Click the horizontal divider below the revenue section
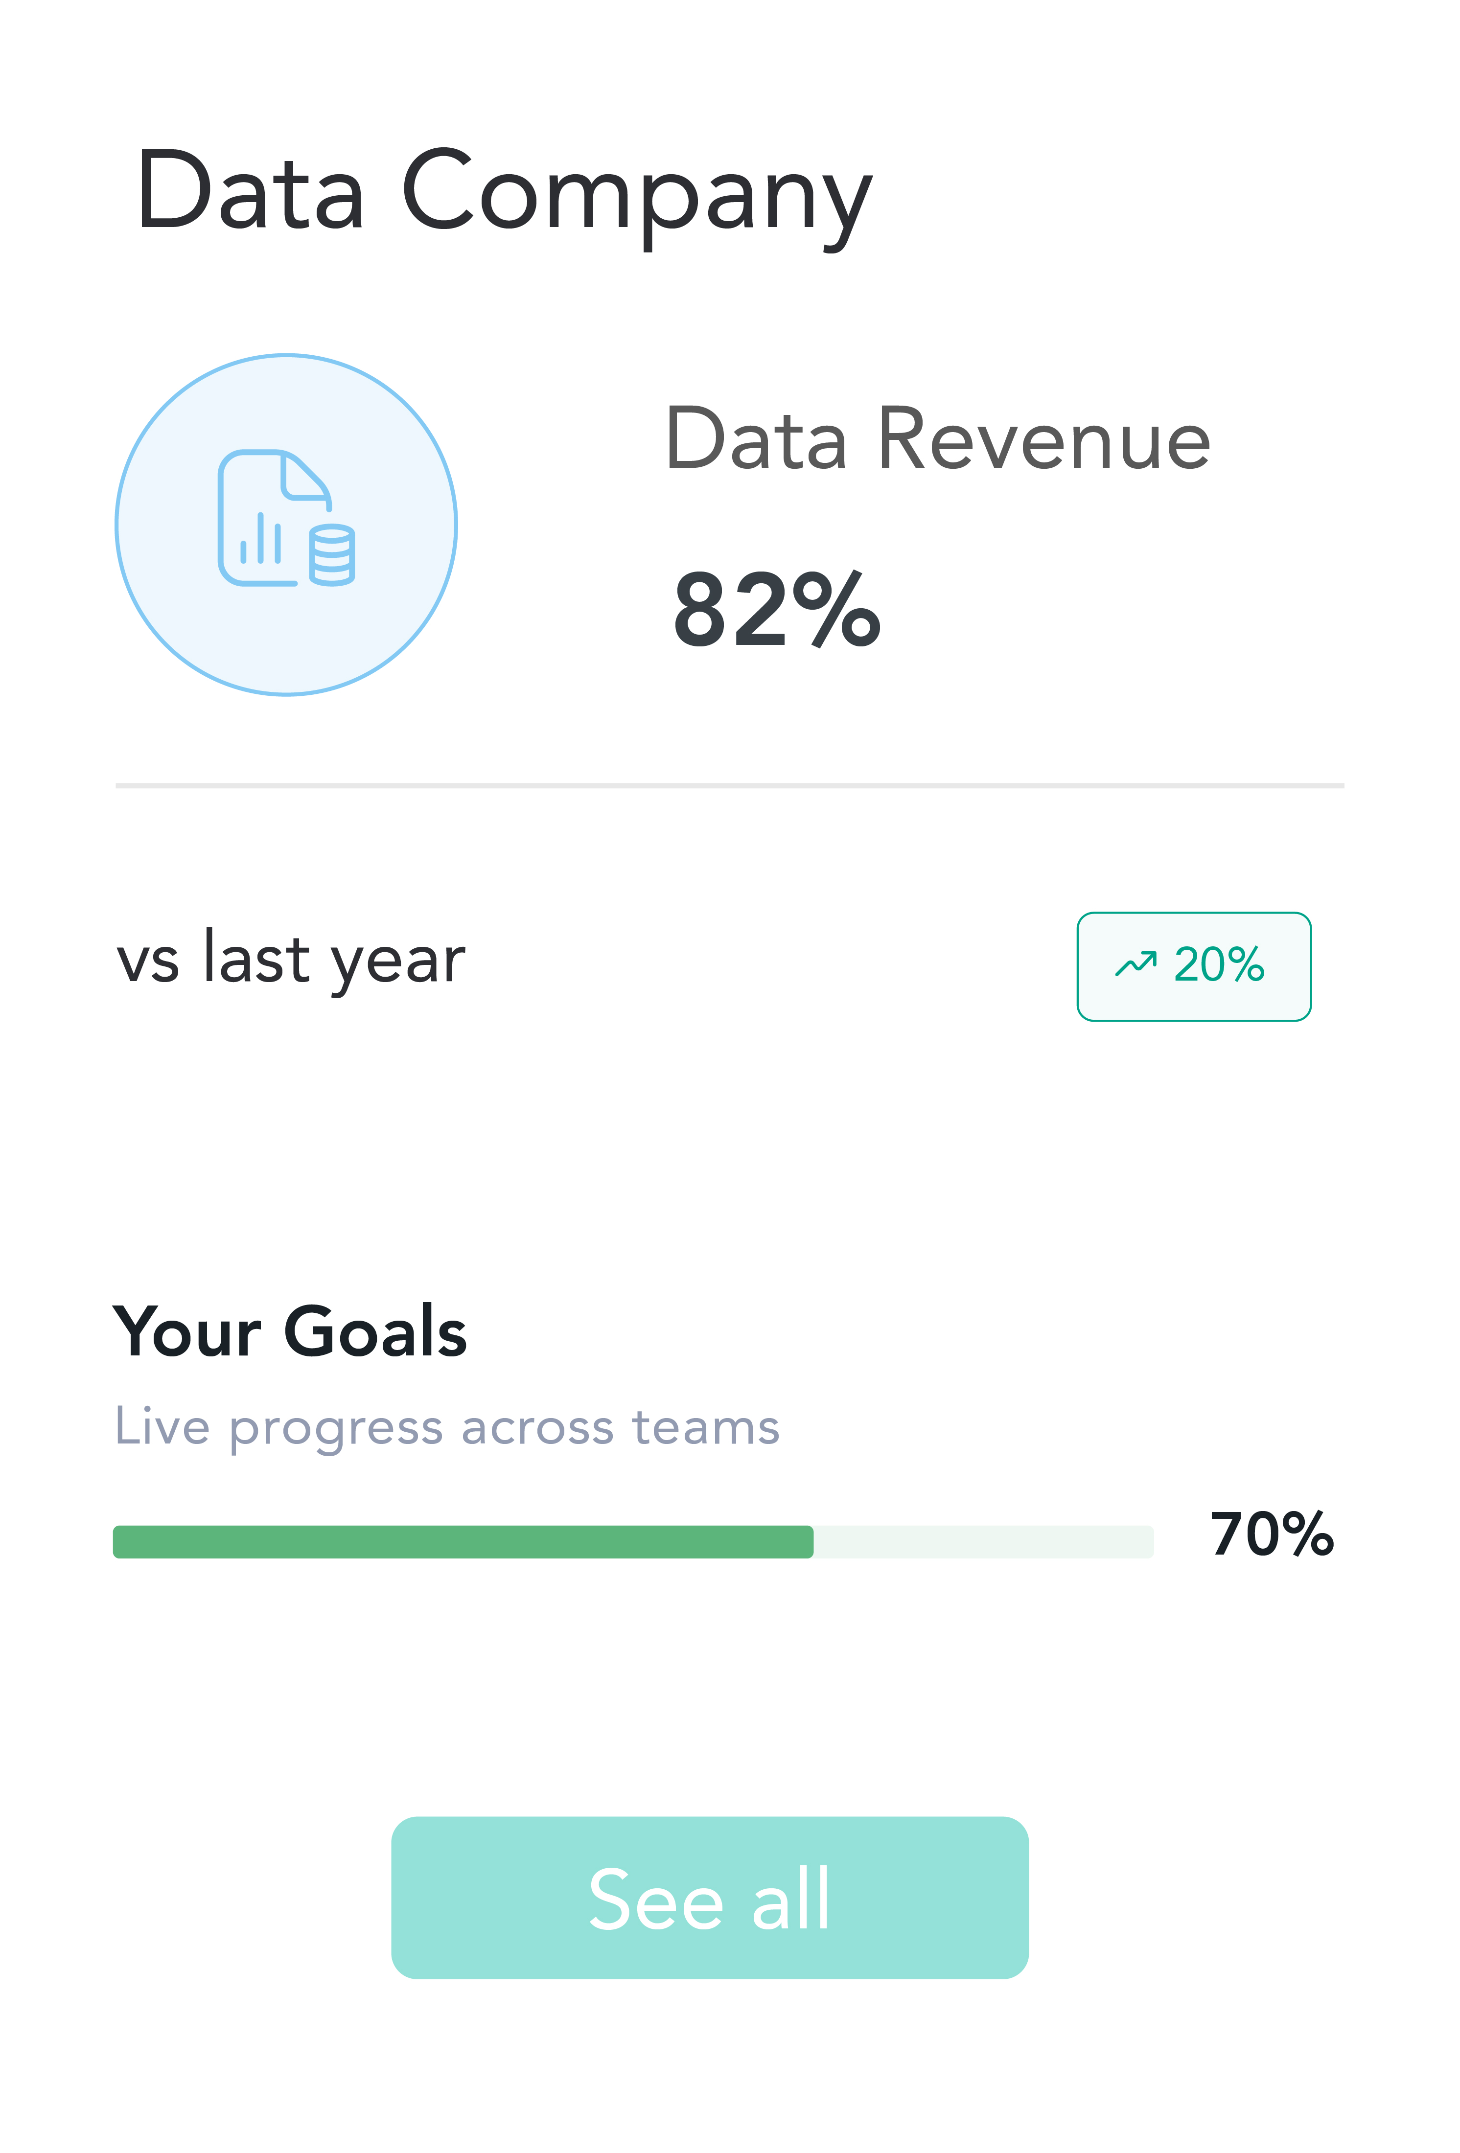Image resolution: width=1460 pixels, height=2153 pixels. pyautogui.click(x=729, y=786)
